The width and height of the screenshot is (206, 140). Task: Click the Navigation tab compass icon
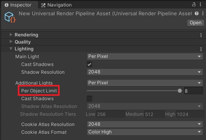pyautogui.click(x=43, y=5)
